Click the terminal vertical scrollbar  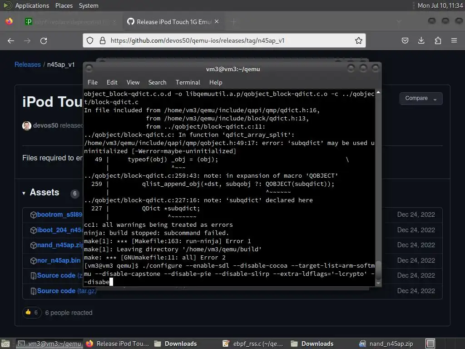click(378, 188)
